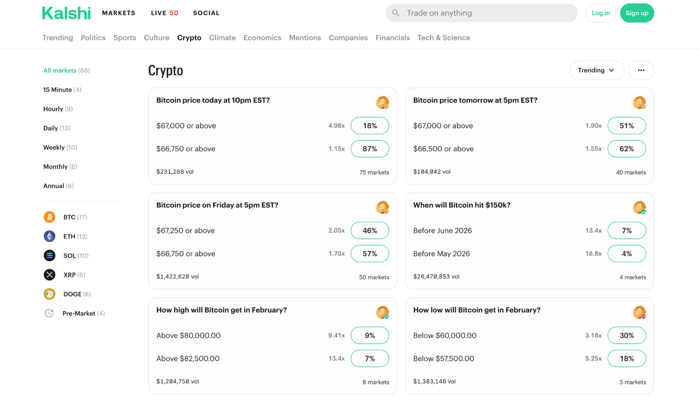Click the Kalshi logo
Image resolution: width=699 pixels, height=399 pixels.
point(66,13)
